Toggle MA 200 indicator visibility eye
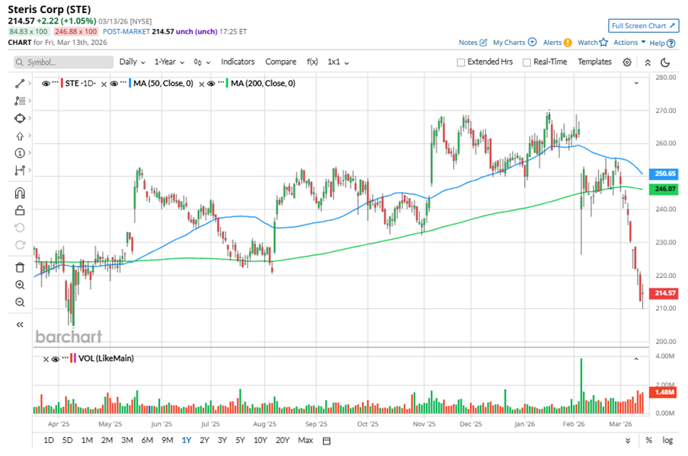Screen dimensions: 688x456 (211, 83)
